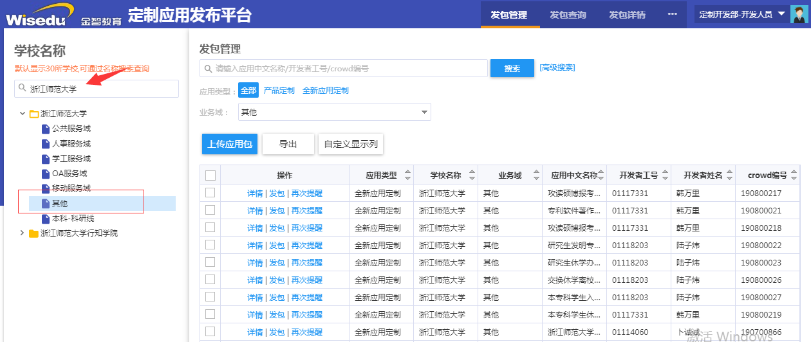
Task: Expand the 浙江师范大学行知学院 tree node
Action: (23, 233)
